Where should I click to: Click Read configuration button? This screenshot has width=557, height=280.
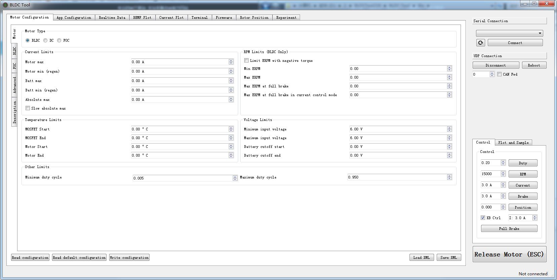[x=30, y=257]
